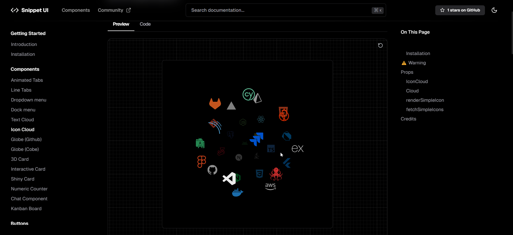Open Installation under Getting Started
This screenshot has width=513, height=235.
tap(23, 54)
